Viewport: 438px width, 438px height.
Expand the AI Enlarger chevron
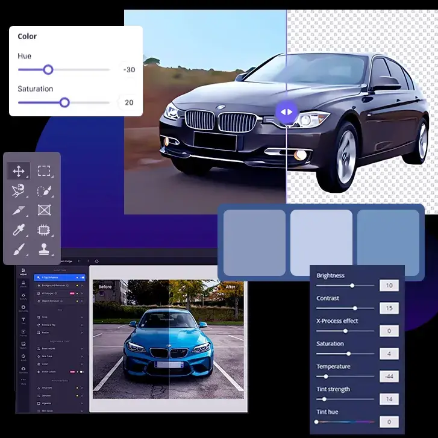(x=82, y=293)
